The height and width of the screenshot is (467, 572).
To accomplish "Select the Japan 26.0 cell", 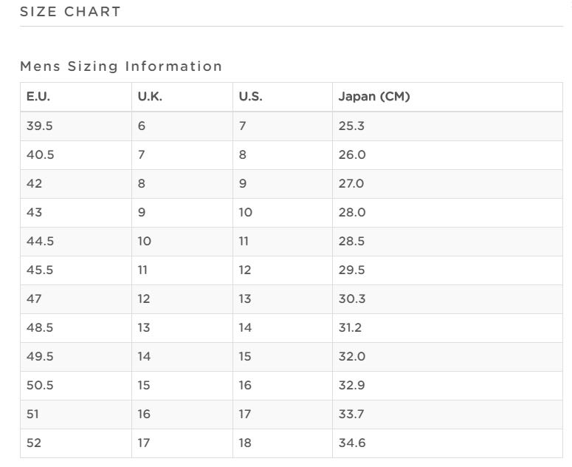I will (352, 154).
